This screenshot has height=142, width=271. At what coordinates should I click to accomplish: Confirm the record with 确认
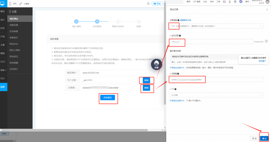tap(264, 138)
